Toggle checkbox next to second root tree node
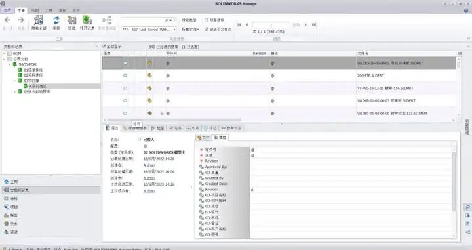Image resolution: width=472 pixels, height=250 pixels. click(x=10, y=59)
